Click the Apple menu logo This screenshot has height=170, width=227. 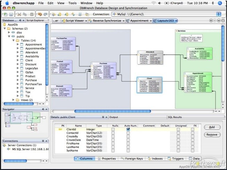point(7,3)
